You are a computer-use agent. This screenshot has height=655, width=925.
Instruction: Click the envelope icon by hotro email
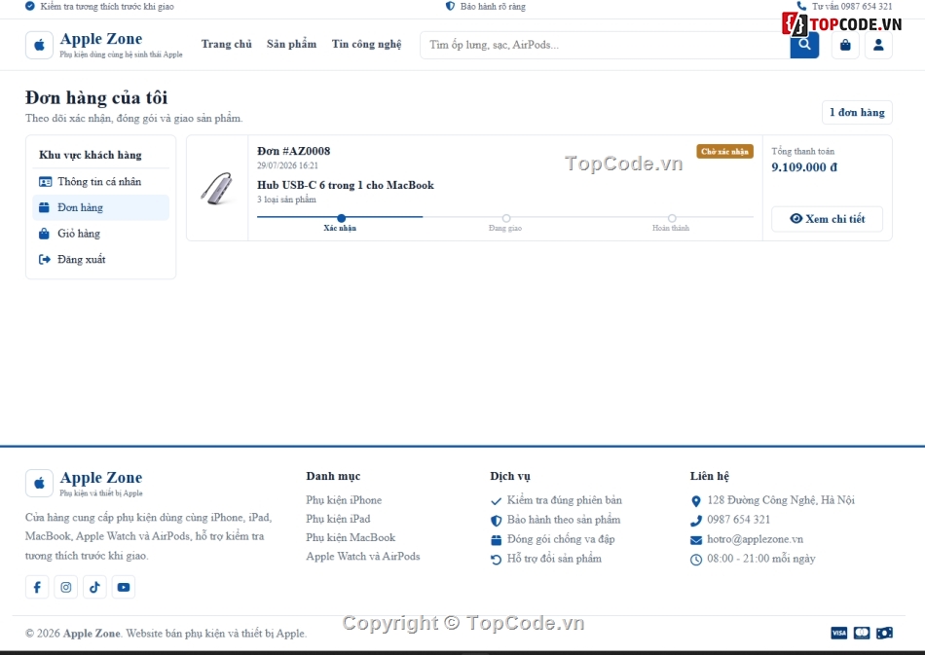[696, 540]
